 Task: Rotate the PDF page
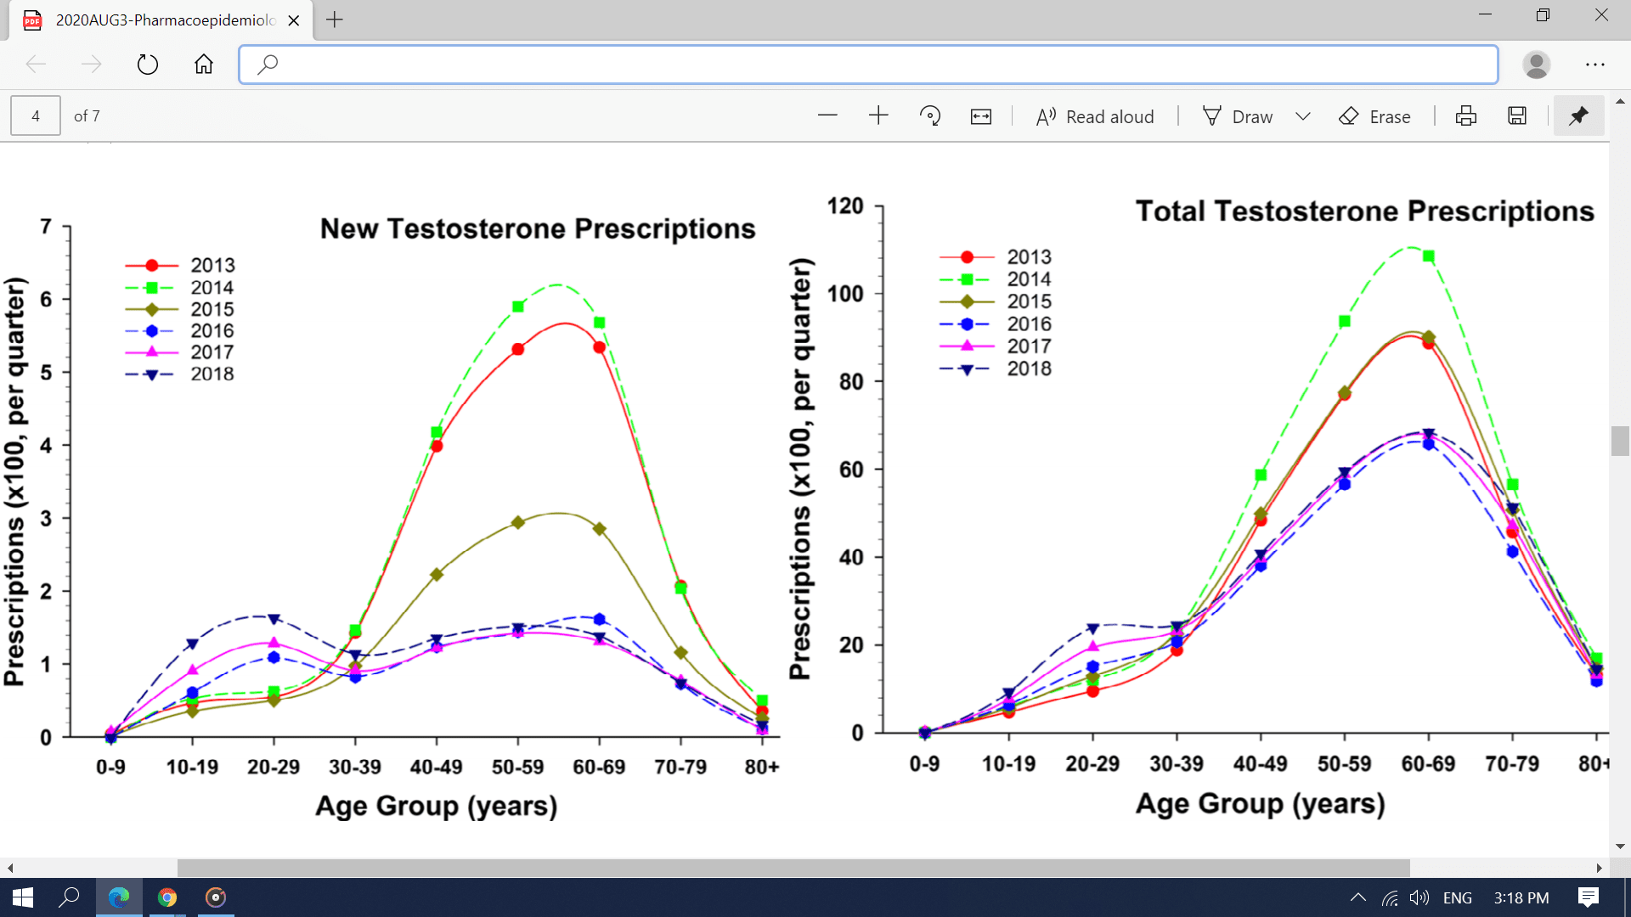pyautogui.click(x=930, y=116)
